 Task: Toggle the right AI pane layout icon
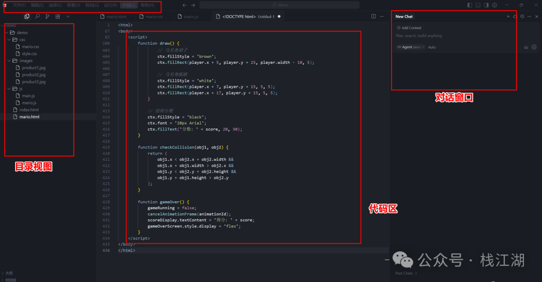486,5
